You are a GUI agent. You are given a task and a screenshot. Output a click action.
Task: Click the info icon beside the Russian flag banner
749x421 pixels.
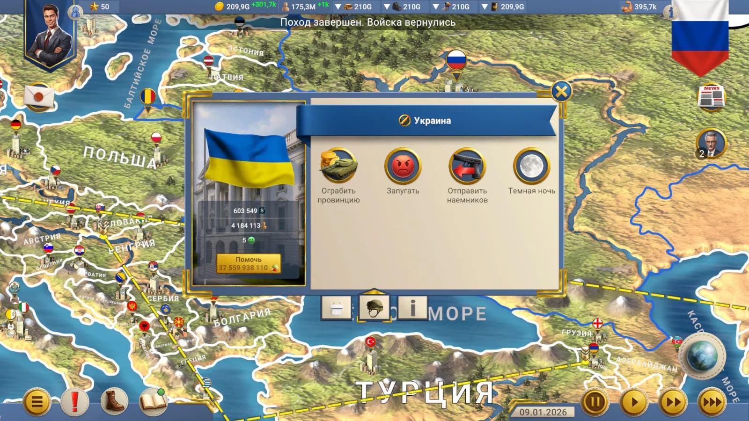(x=671, y=11)
